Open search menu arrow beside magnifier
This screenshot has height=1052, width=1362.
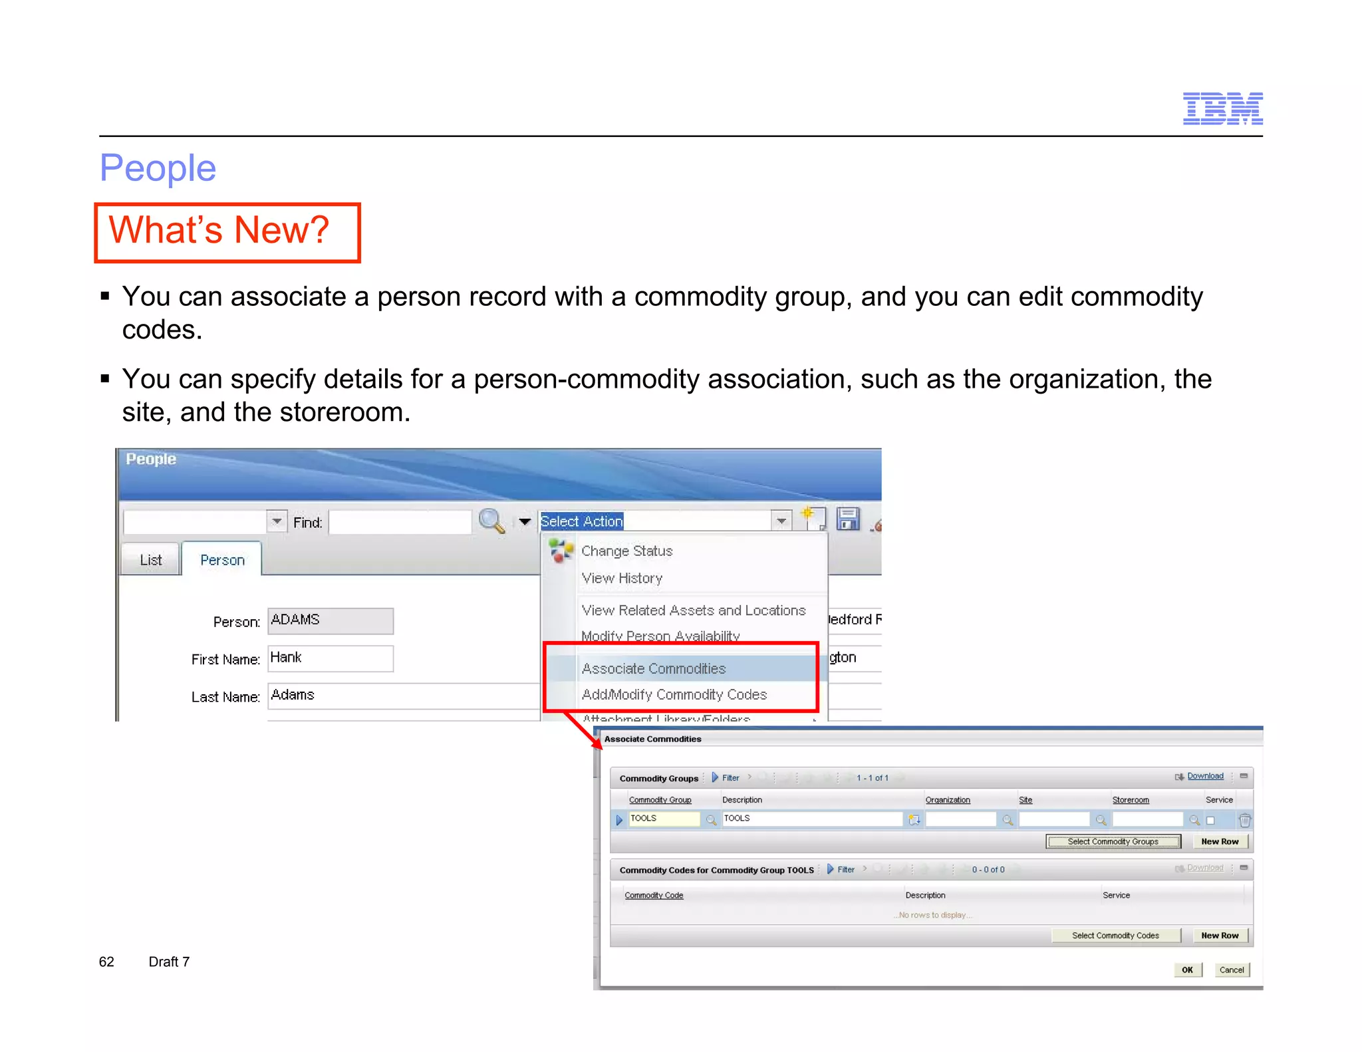tap(525, 522)
